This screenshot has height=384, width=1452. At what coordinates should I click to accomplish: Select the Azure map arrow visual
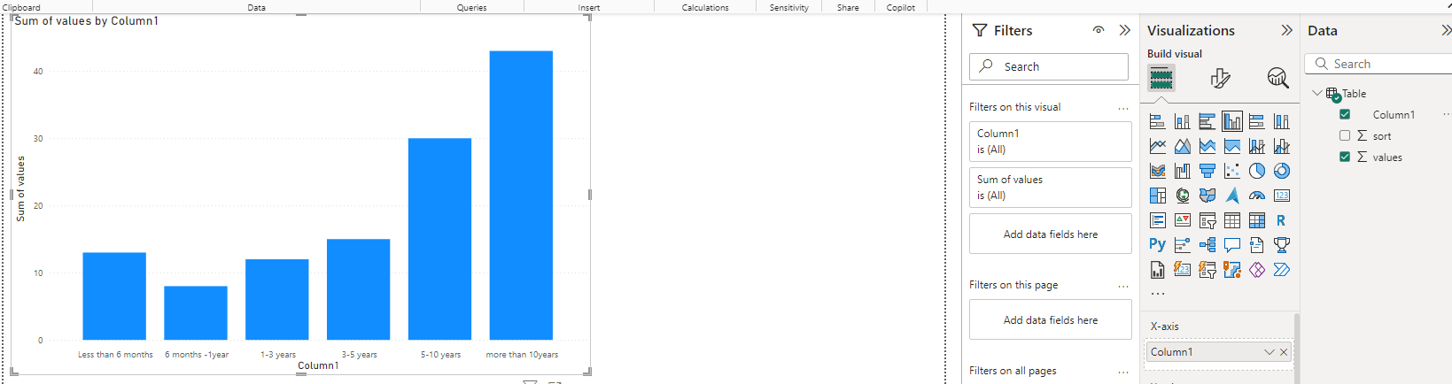pyautogui.click(x=1232, y=196)
